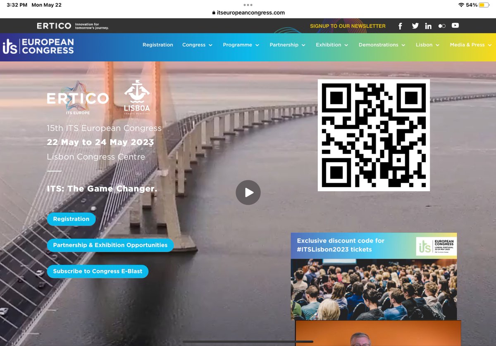496x346 pixels.
Task: Open the YouTube social icon
Action: (455, 26)
